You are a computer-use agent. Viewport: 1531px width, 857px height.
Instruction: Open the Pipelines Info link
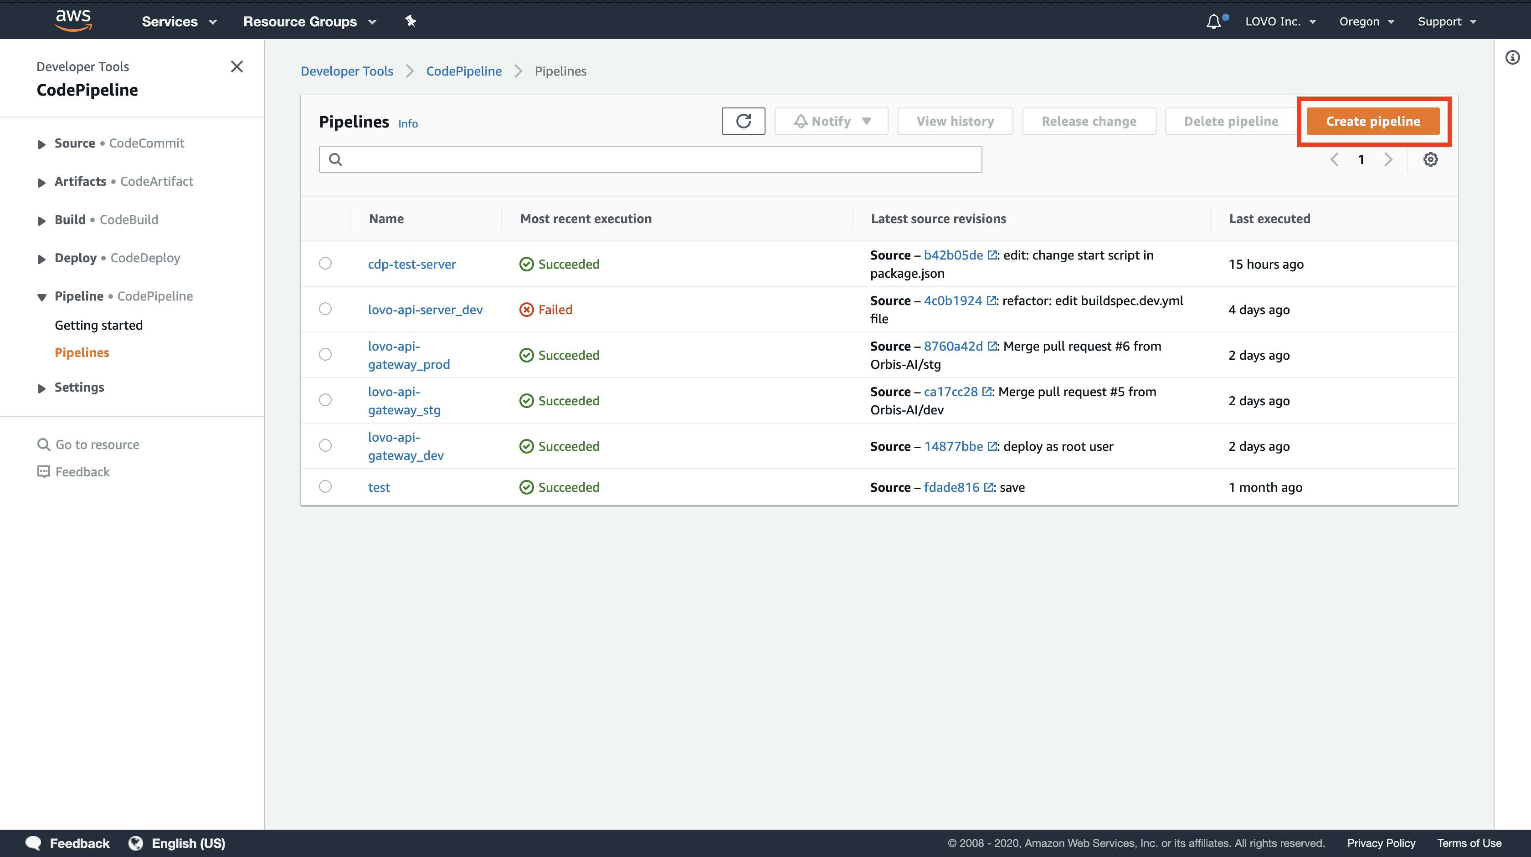408,123
